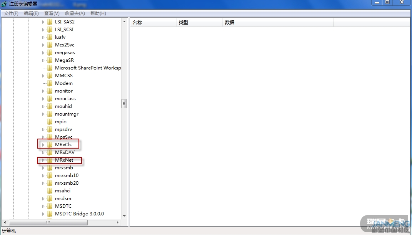Click the tree vertical scrollbar down arrow

coord(124,217)
